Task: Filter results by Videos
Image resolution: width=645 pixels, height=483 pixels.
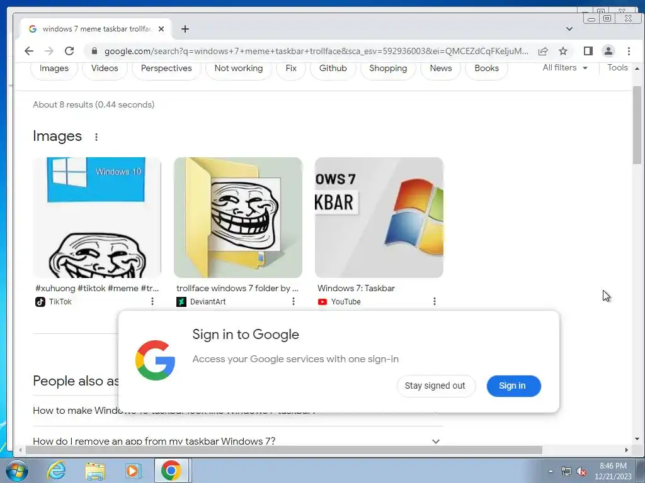Action: (105, 68)
